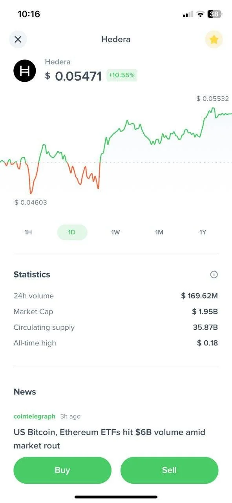Screen dimensions: 232x503
Task: Close the Hedera detail screen
Action: click(18, 39)
